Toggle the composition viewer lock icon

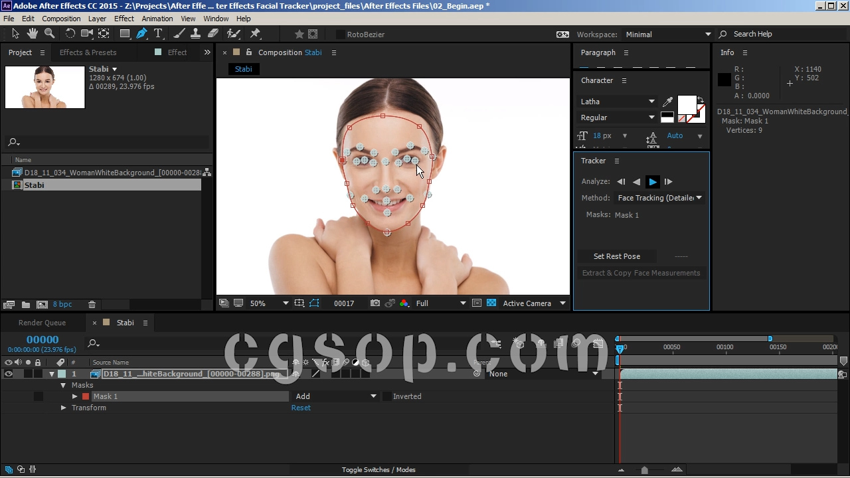tap(249, 52)
